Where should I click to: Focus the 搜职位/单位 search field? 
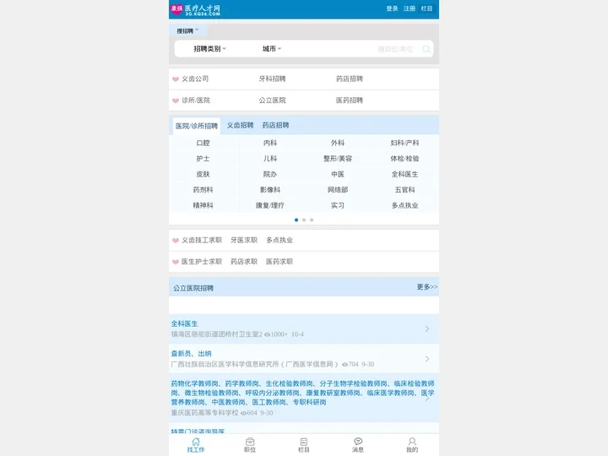[395, 49]
